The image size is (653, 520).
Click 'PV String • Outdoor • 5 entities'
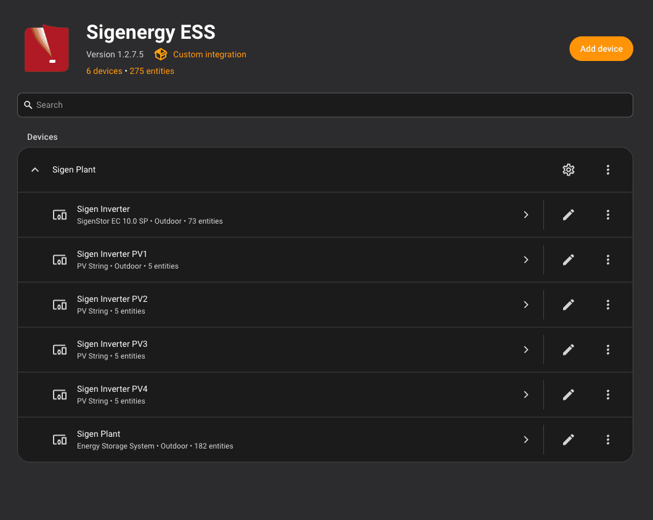pos(128,266)
